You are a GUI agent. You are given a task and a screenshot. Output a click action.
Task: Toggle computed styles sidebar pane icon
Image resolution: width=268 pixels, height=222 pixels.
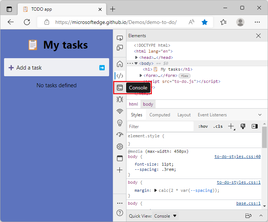[255, 126]
